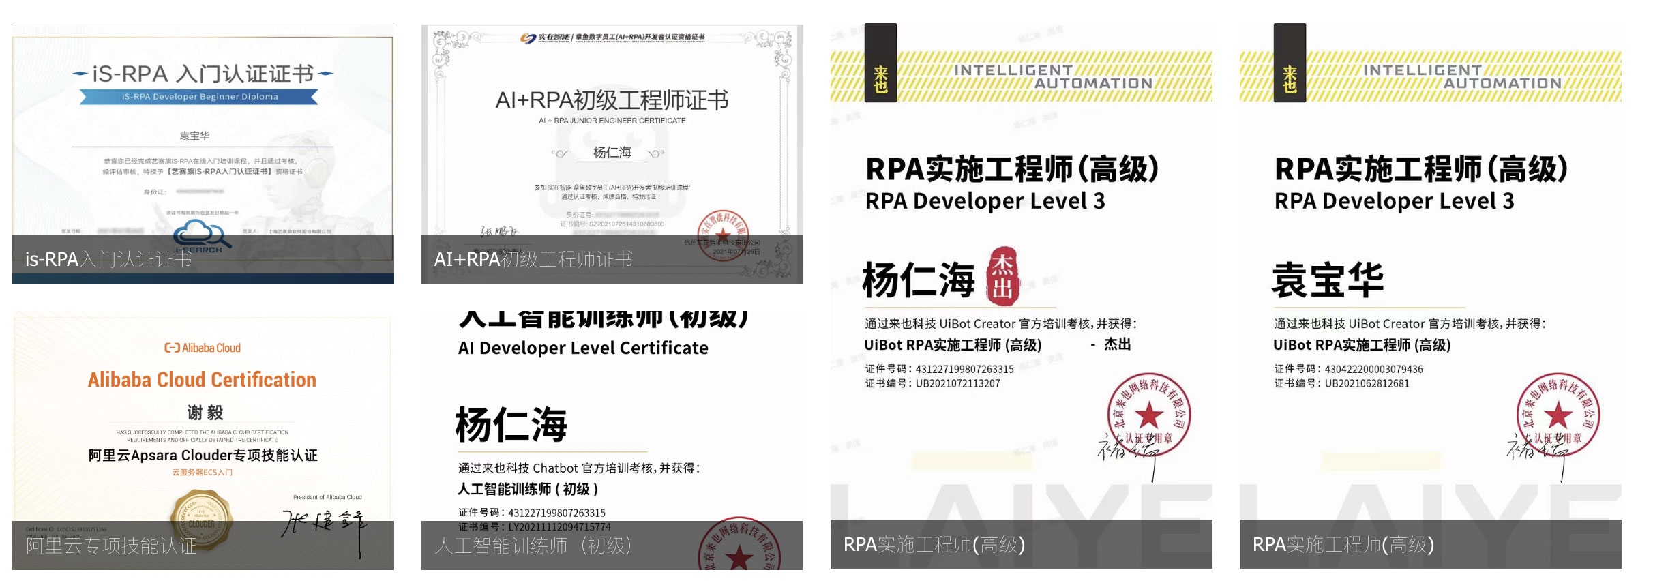The image size is (1653, 581).
Task: Click the Alibaba Cloud logo on the certificate
Action: (203, 348)
